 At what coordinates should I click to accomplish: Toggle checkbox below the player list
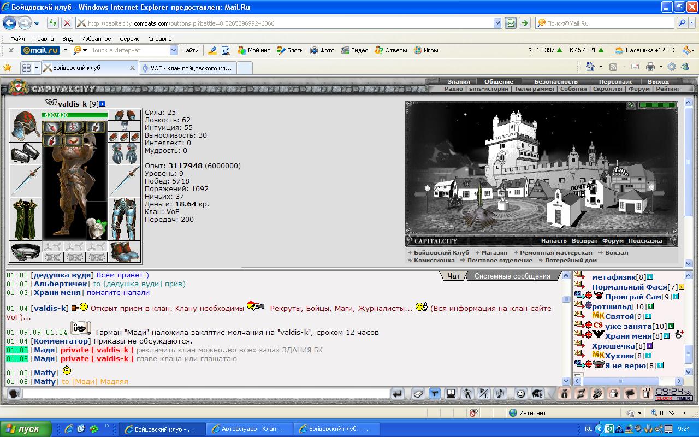[578, 375]
